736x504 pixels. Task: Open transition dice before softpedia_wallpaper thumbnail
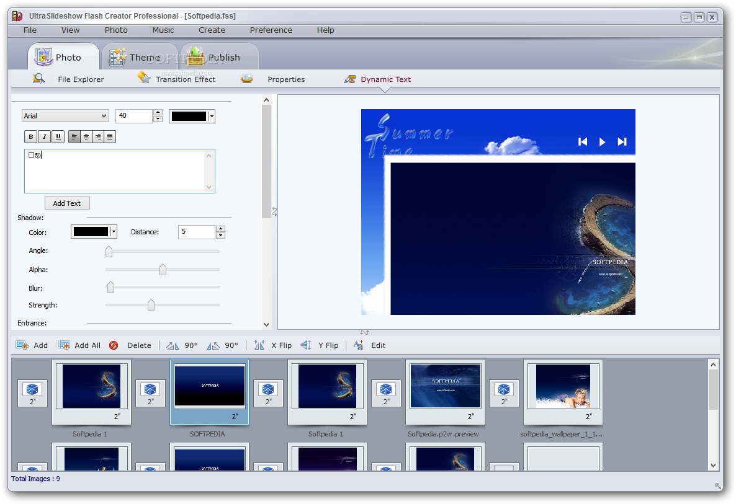tap(504, 393)
